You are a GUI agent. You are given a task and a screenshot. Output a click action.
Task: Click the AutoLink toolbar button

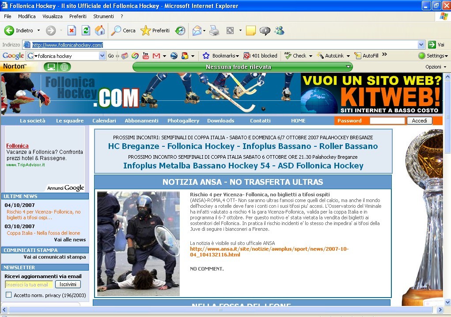330,56
